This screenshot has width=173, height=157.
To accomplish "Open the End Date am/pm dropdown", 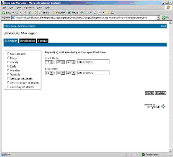I will coord(71,73).
